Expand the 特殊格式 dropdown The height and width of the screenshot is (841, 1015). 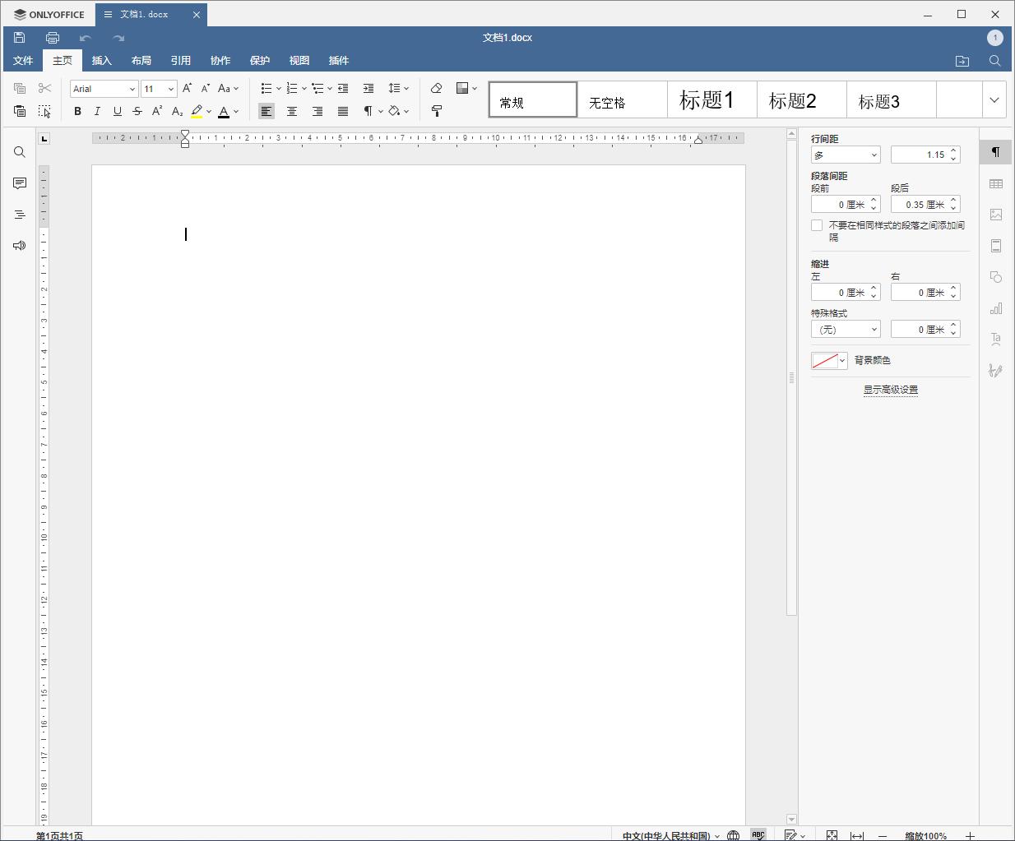tap(846, 329)
